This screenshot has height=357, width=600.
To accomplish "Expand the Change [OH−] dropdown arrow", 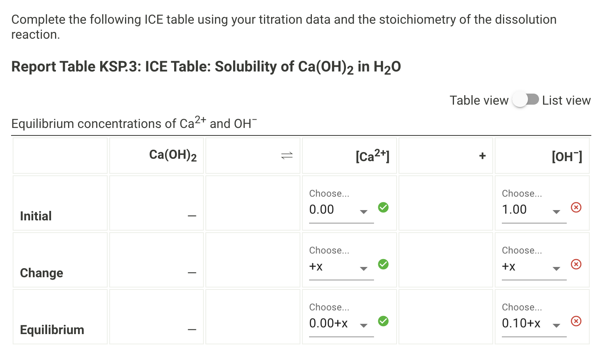I will click(x=556, y=269).
